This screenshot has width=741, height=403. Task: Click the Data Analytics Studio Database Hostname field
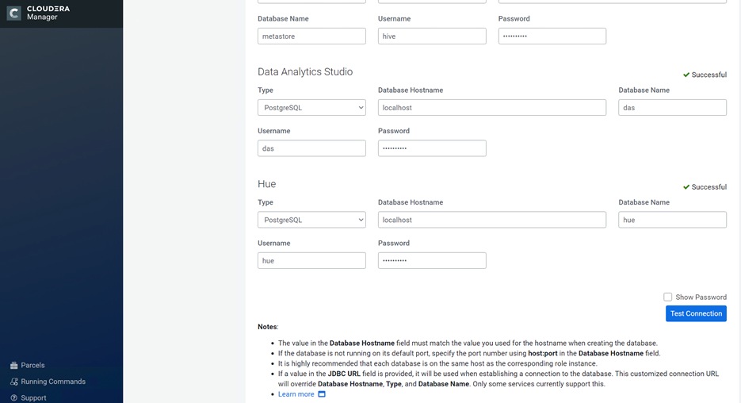click(492, 107)
